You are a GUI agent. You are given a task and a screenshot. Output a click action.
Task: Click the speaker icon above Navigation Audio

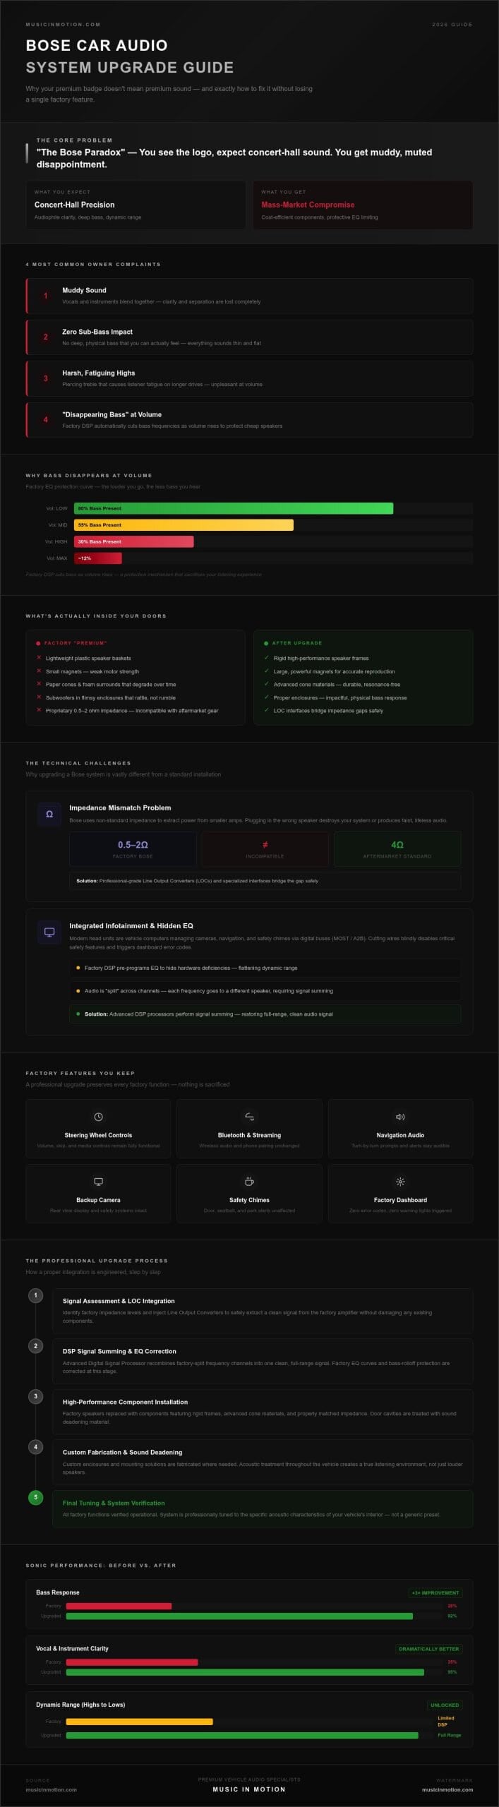point(400,1117)
